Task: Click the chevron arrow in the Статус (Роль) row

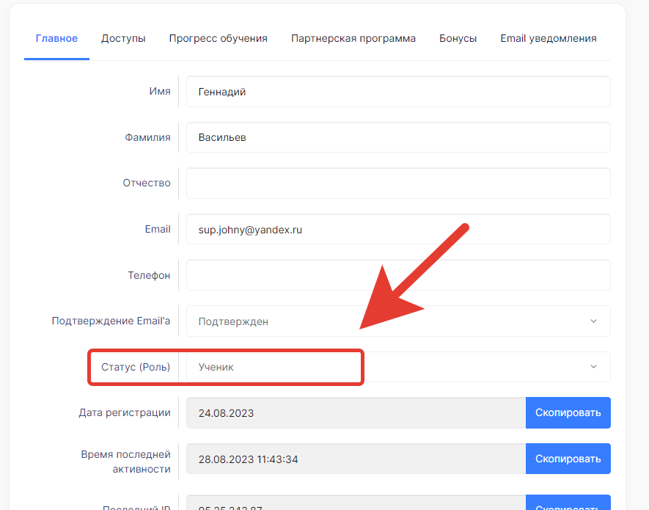Action: point(593,367)
